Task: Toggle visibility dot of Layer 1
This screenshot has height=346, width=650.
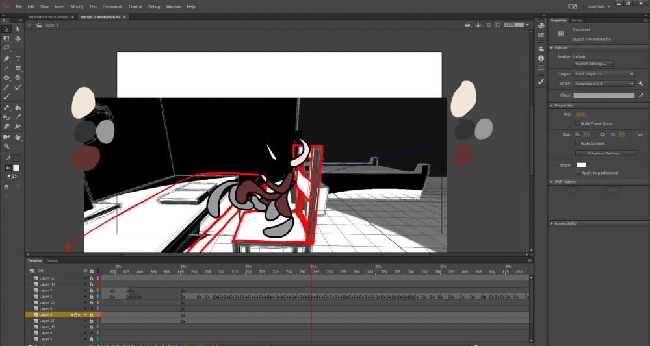Action: tap(85, 297)
